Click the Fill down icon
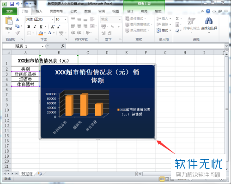 (x=177, y=25)
